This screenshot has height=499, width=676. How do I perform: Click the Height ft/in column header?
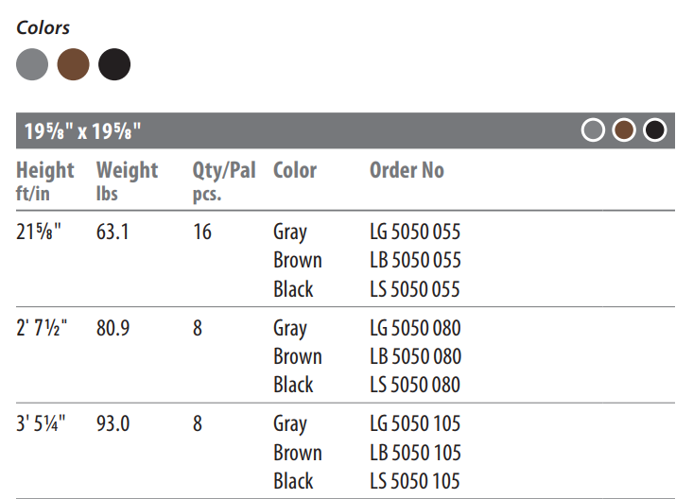tap(45, 181)
